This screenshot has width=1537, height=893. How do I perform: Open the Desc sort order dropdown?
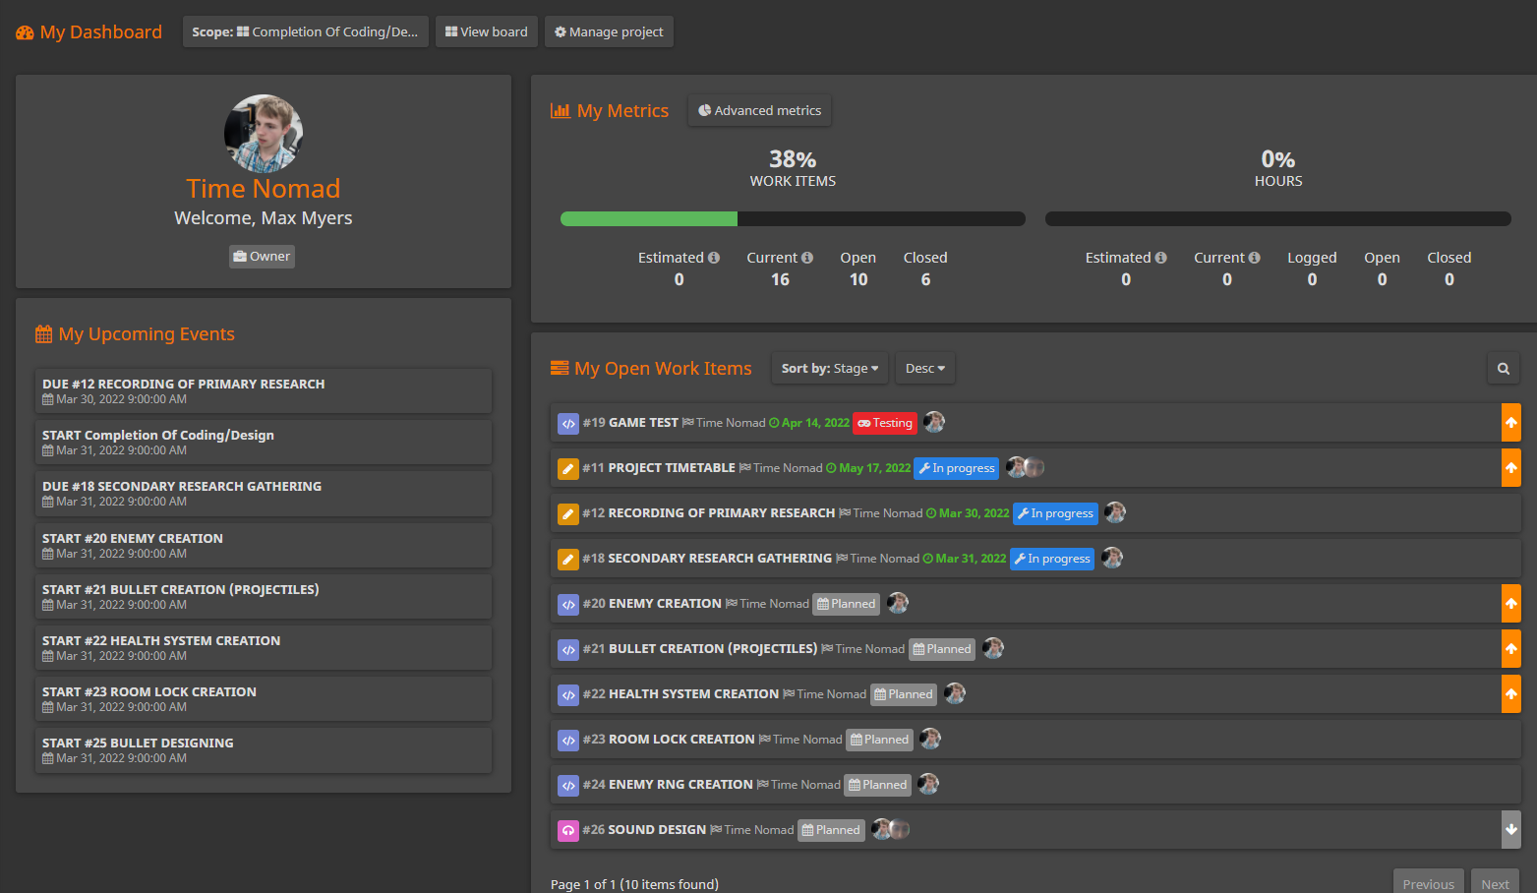924,369
